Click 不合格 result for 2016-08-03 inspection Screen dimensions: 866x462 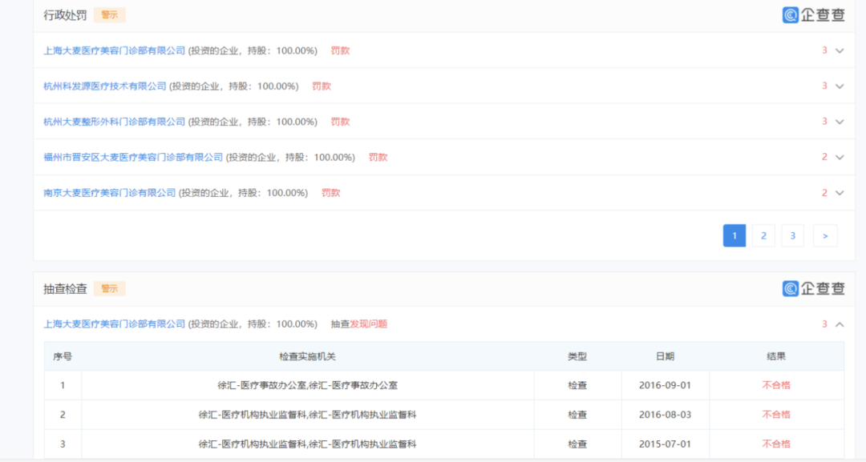click(776, 415)
